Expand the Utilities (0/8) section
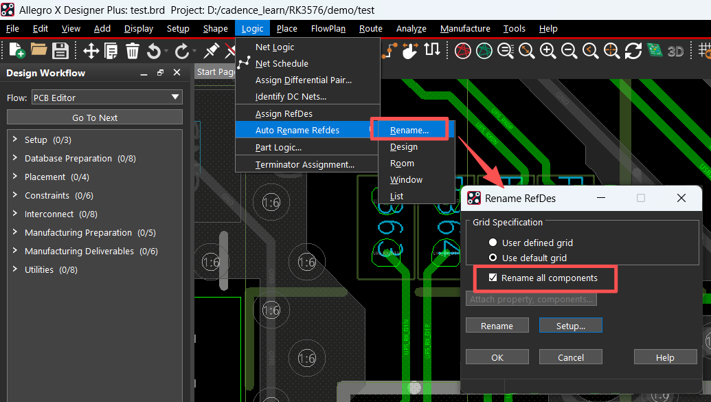The image size is (711, 402). (15, 269)
